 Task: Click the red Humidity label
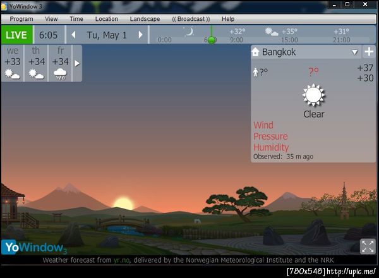[x=271, y=147]
